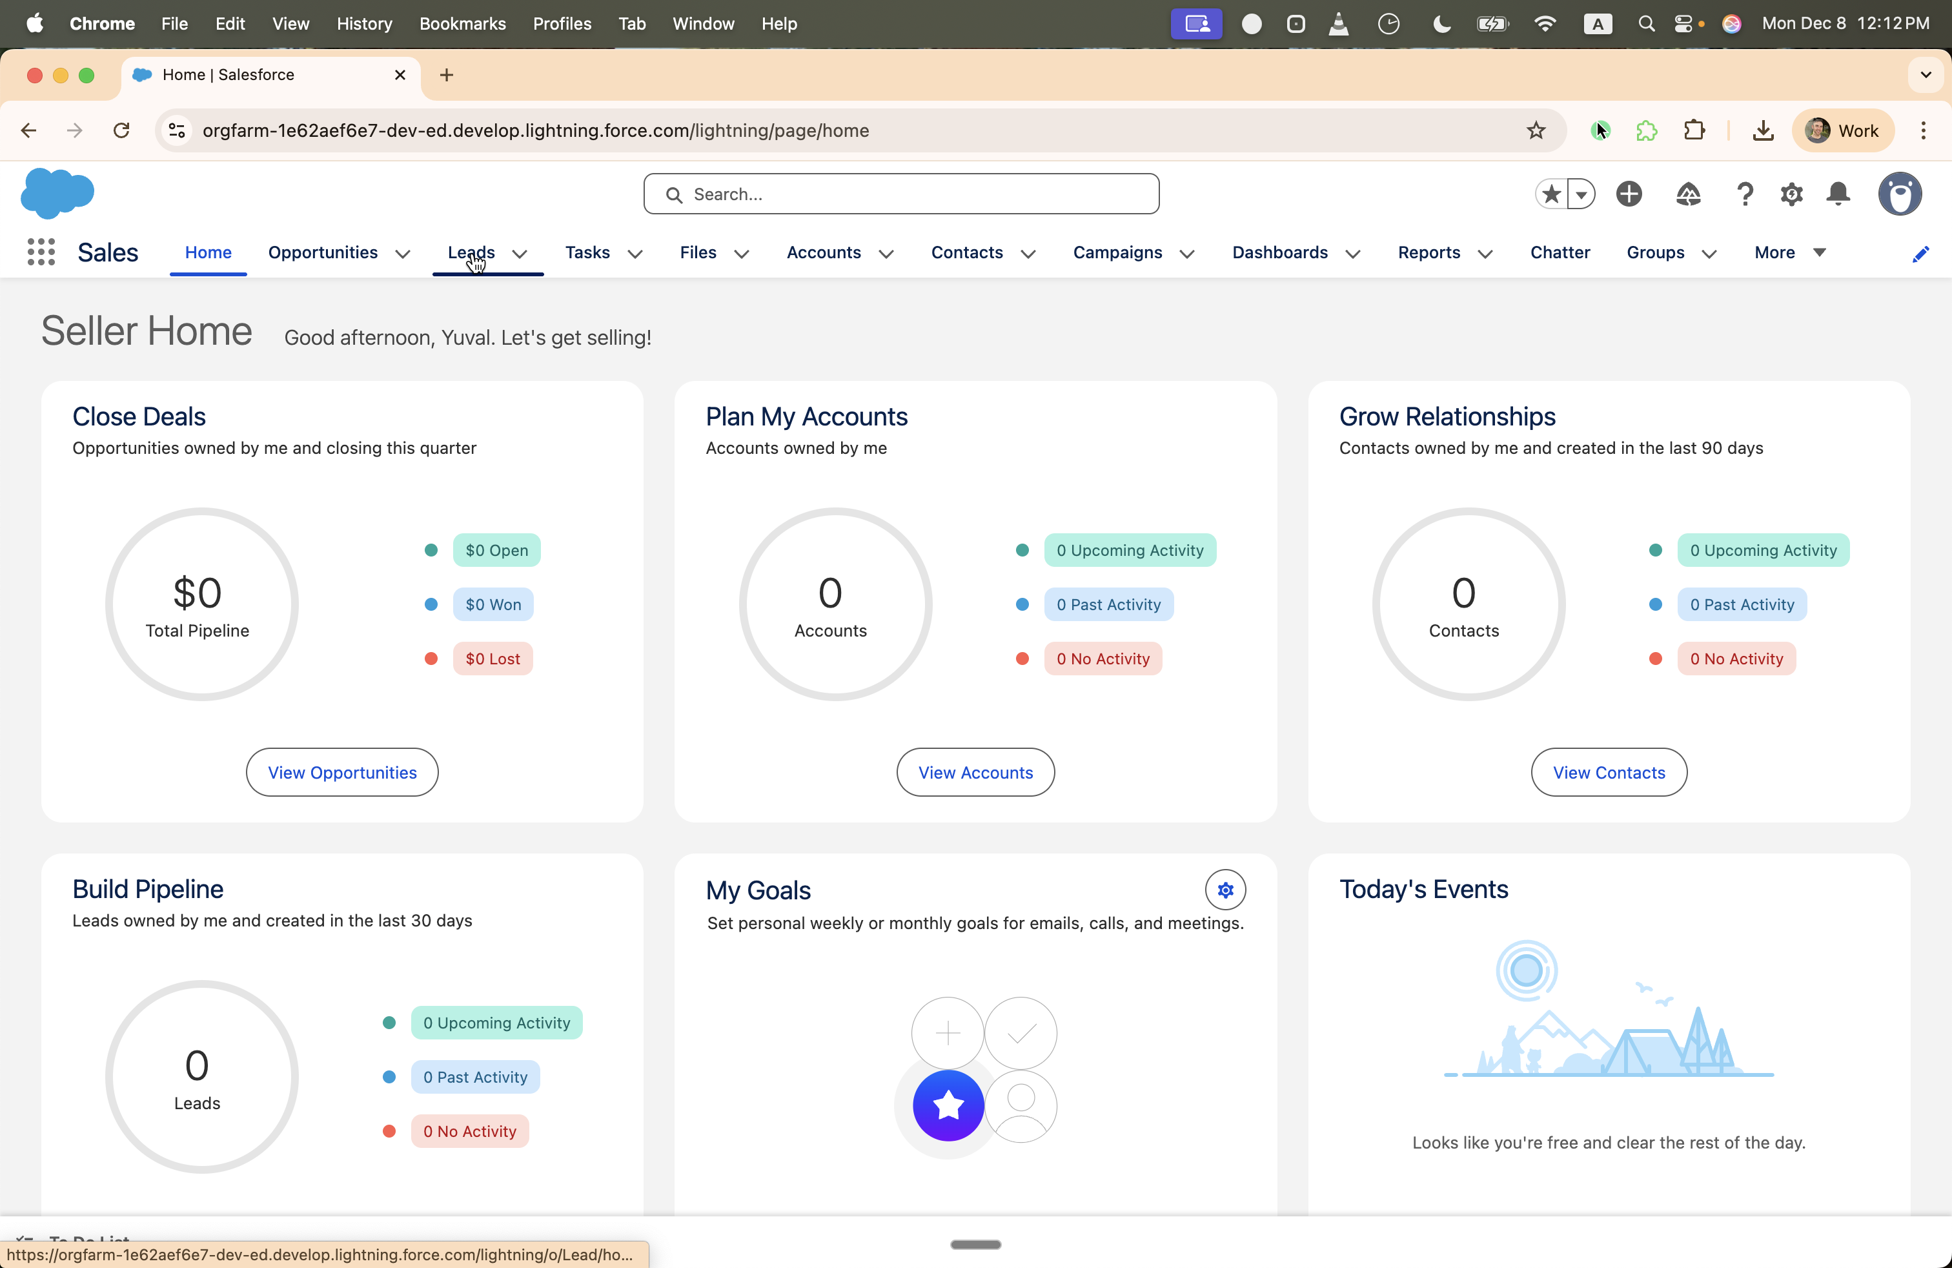Add this page to favorites with the star

click(1551, 194)
